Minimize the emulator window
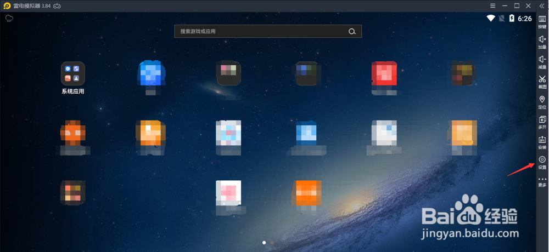The height and width of the screenshot is (252, 549). pyautogui.click(x=505, y=5)
